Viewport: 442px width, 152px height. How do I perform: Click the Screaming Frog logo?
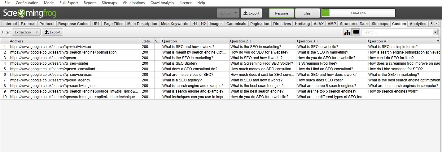[x=30, y=13]
